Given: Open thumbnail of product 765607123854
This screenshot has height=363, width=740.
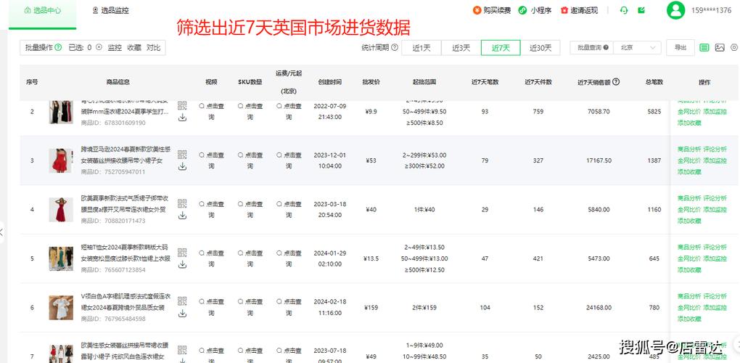Looking at the screenshot, I should 61,258.
